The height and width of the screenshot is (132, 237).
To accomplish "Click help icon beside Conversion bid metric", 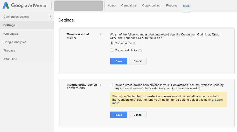I will (100, 34).
